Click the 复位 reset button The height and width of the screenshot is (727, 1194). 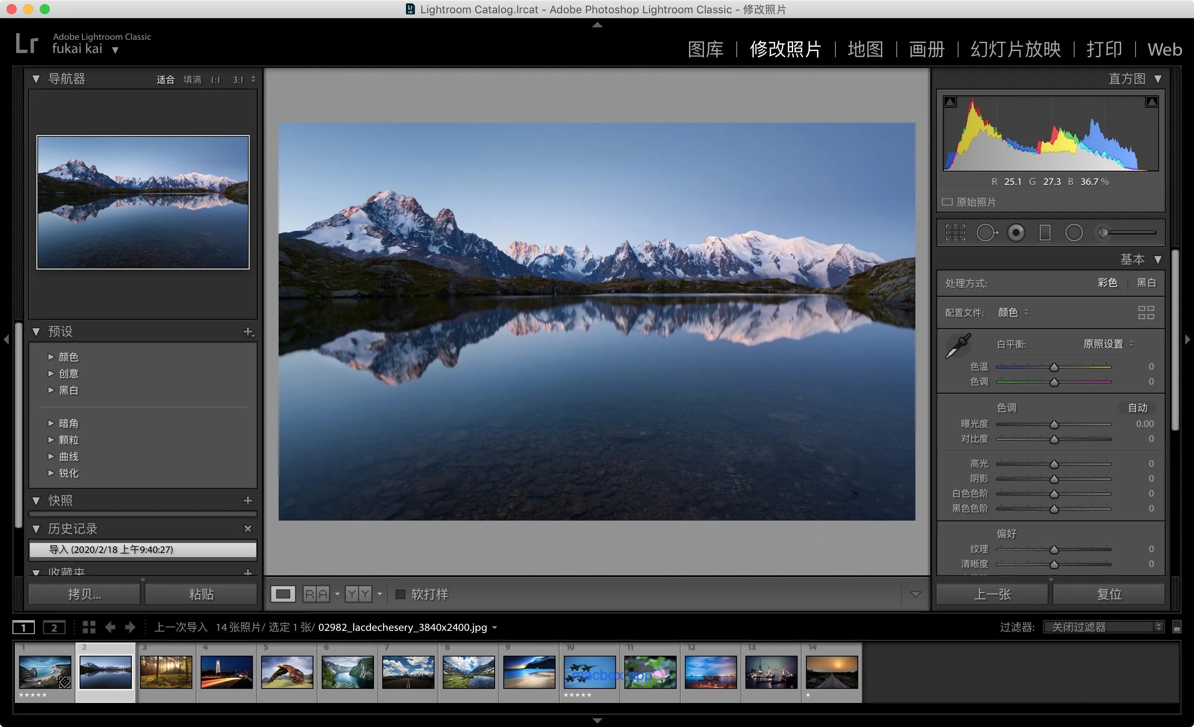coord(1109,594)
